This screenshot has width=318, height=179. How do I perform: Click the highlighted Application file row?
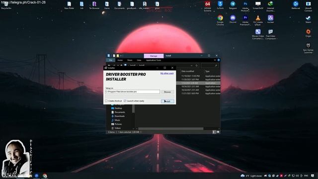(198, 83)
